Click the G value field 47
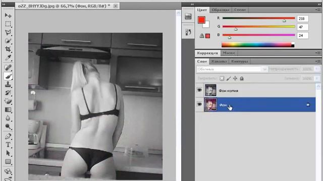Screen dimensions: 323x181 click(x=303, y=27)
